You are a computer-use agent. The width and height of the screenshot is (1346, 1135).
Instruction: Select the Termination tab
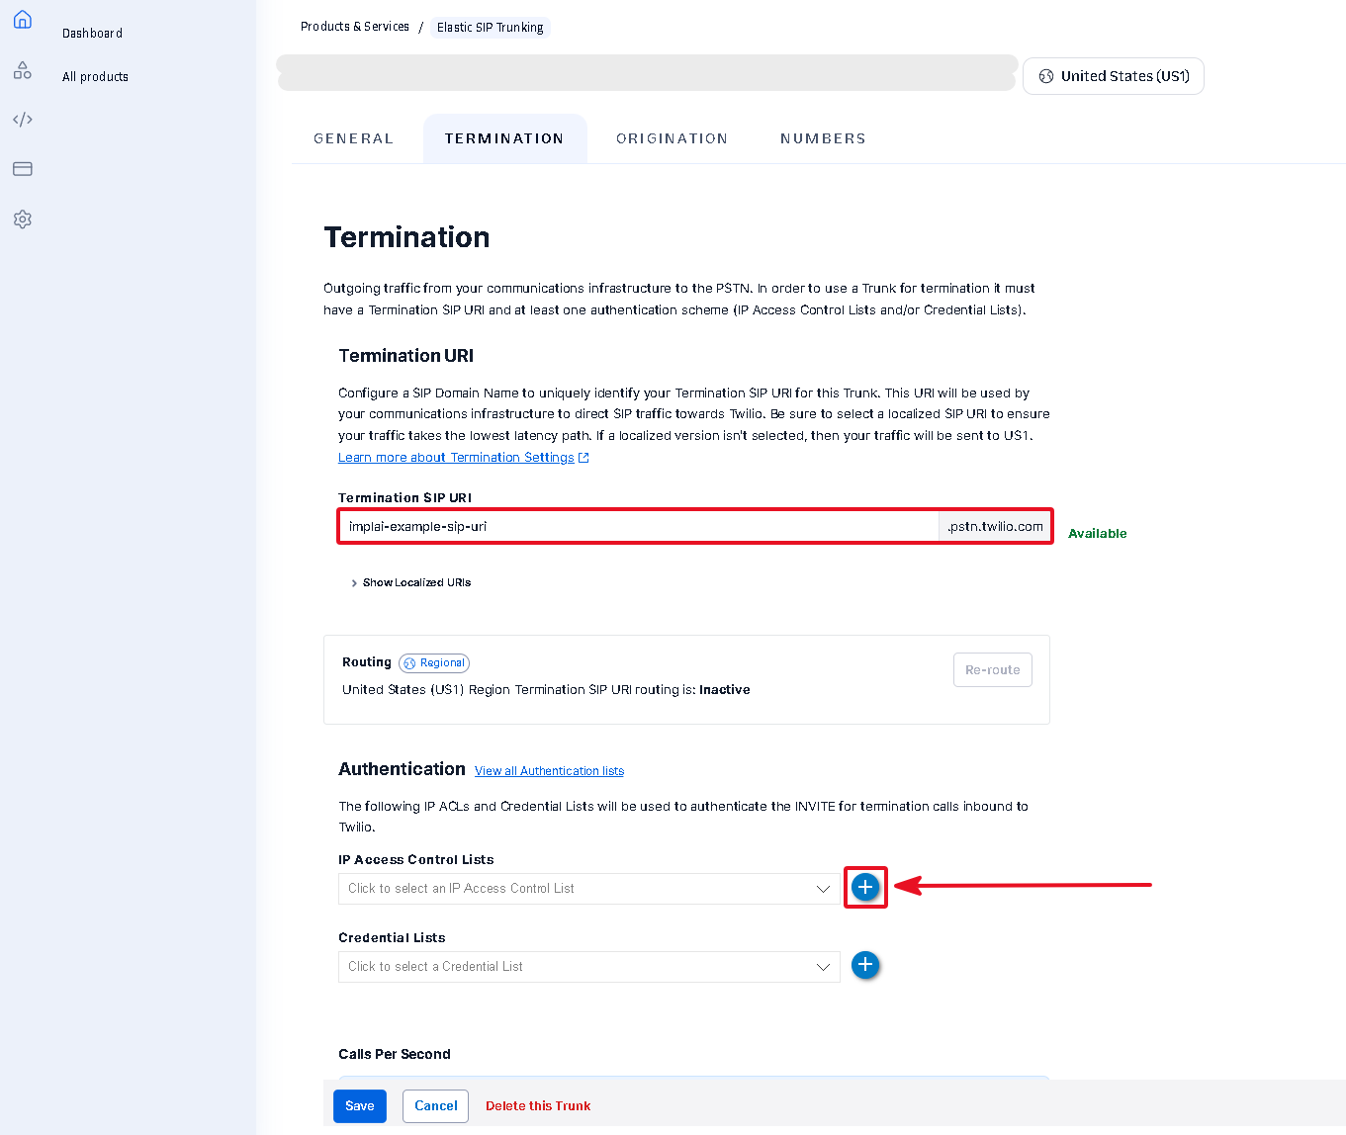[x=504, y=138]
